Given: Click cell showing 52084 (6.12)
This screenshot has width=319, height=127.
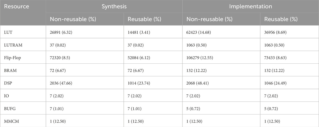Looking at the screenshot, I should tap(153, 58).
